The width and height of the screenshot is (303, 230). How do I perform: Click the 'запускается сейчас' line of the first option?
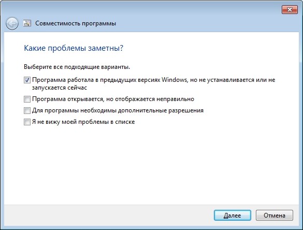pos(60,88)
